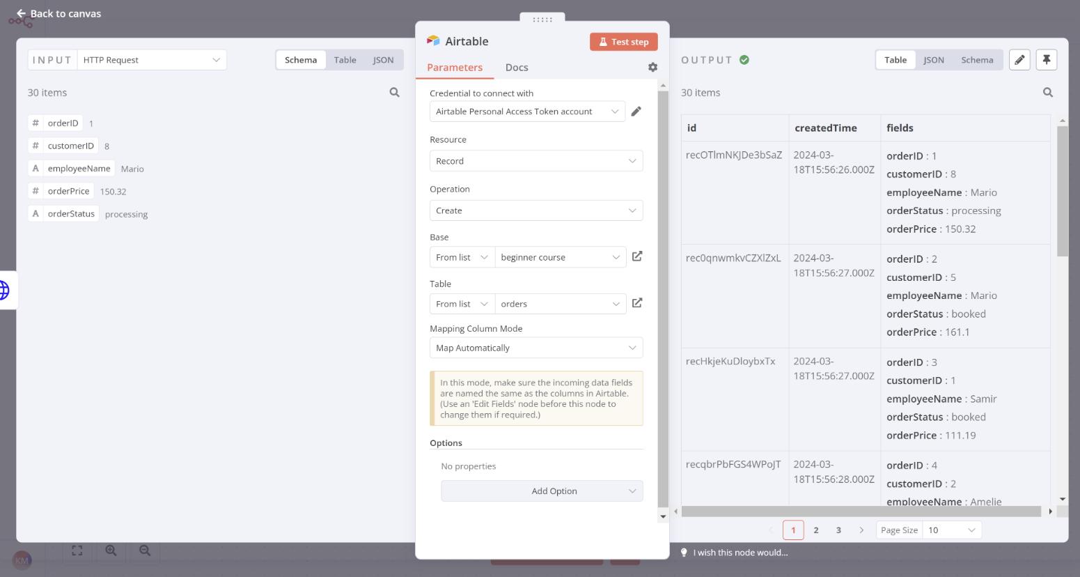Click the fit view canvas icon
The width and height of the screenshot is (1080, 577).
pyautogui.click(x=77, y=551)
